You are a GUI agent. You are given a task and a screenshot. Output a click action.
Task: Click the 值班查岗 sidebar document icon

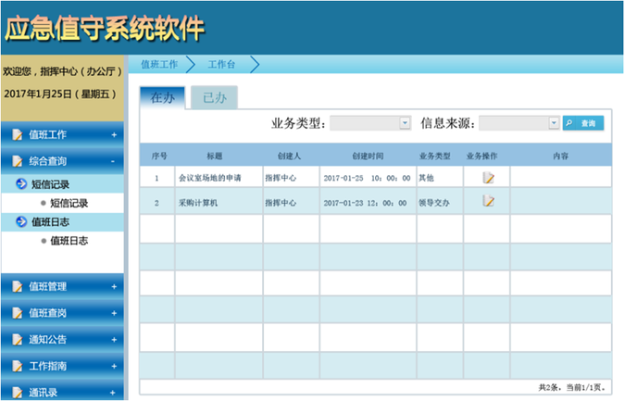18,313
